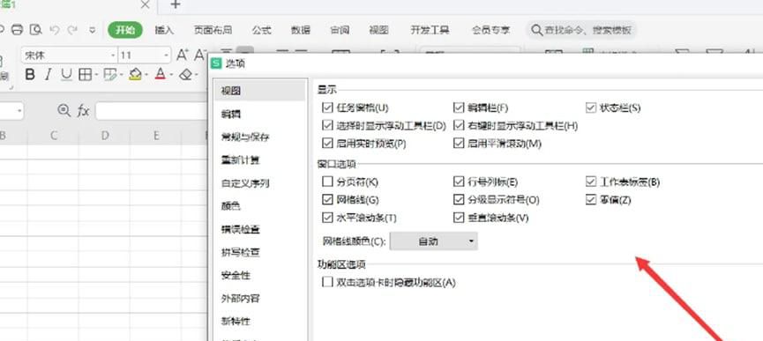763x341 pixels.
Task: Select column D header in spreadsheet
Action: click(105, 136)
